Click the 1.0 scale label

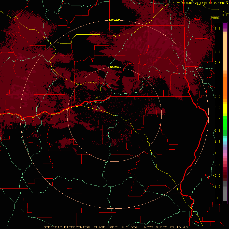click(x=218, y=153)
